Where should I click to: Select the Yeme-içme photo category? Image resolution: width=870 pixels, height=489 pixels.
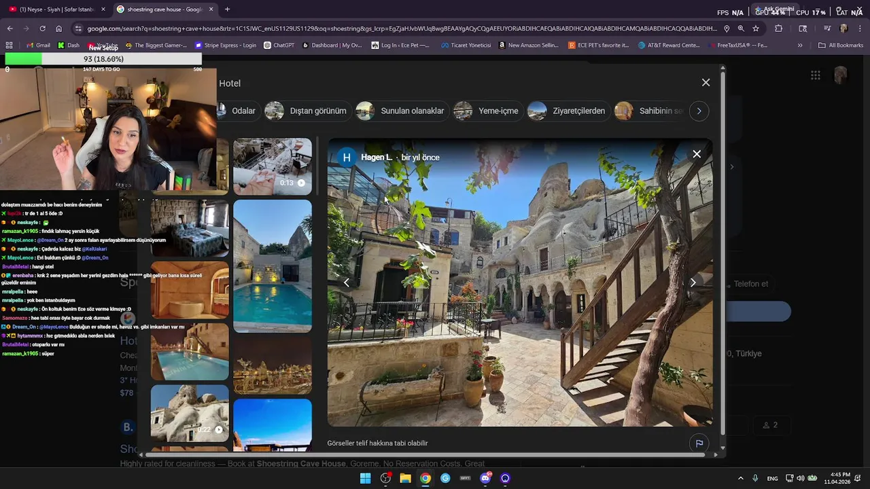click(488, 111)
